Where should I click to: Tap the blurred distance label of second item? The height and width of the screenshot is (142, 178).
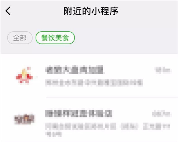click(x=162, y=114)
